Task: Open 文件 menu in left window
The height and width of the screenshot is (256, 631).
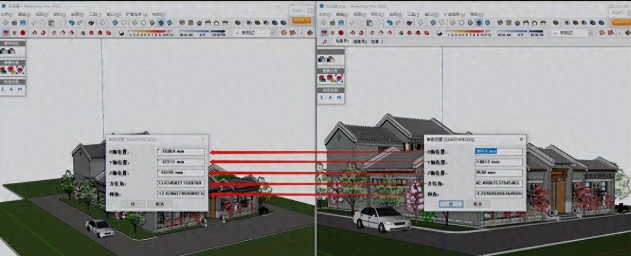Action: click(7, 14)
